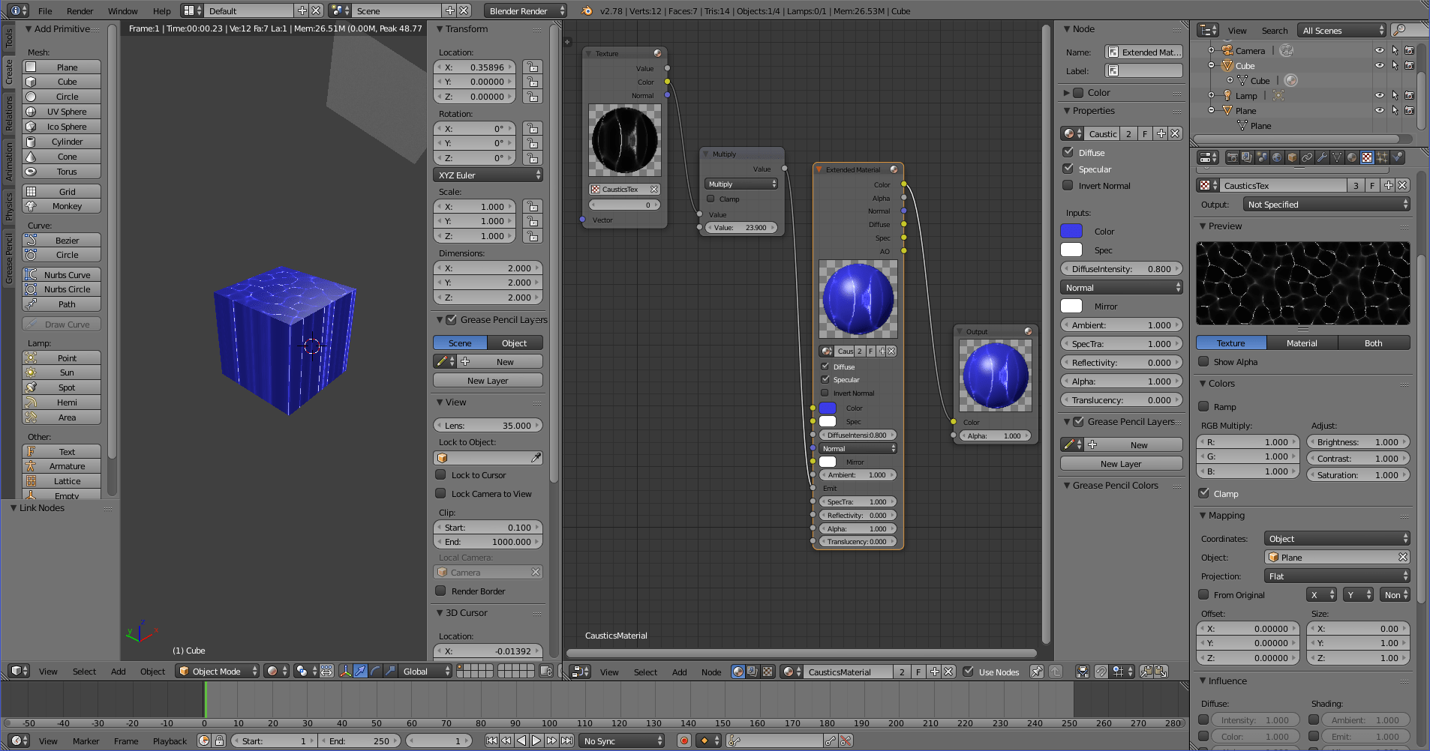
Task: Open the Particles tab (sparkles icon)
Action: 1381,157
